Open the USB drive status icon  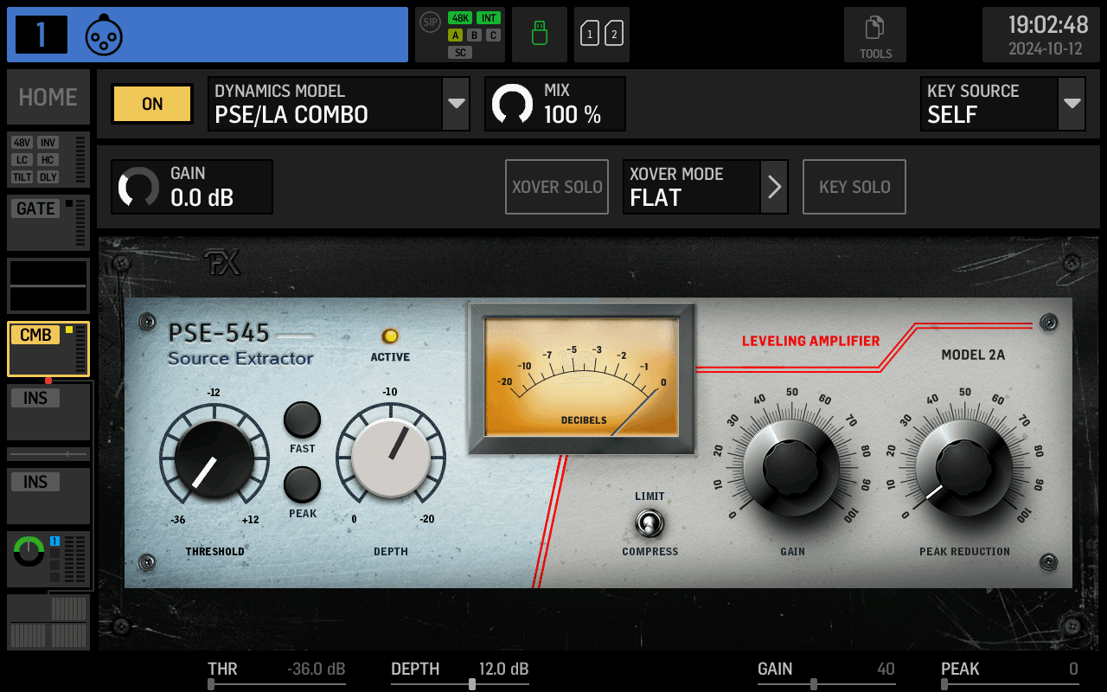[540, 35]
